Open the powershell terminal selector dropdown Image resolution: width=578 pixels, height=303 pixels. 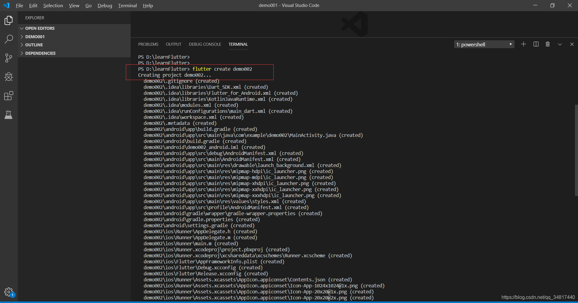(484, 45)
